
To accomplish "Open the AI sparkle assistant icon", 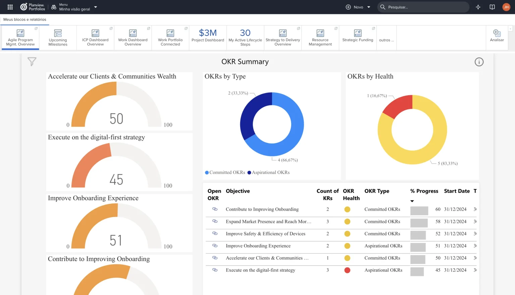I will 478,7.
